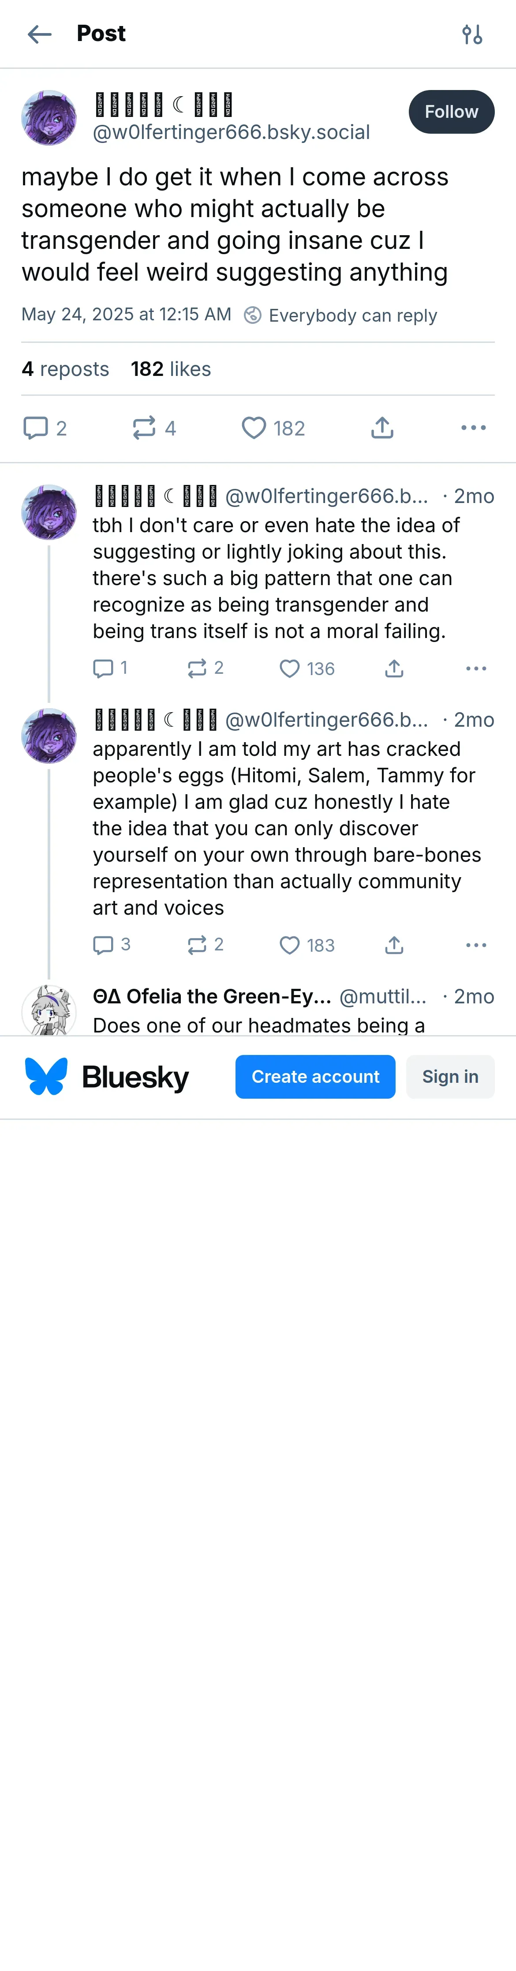Screen dimensions: 516x1971
Task: Share the 'cracked people's eggs' reply
Action: [394, 946]
